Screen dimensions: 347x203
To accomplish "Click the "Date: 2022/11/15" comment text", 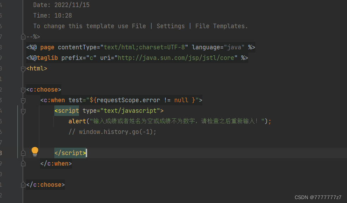I will click(x=61, y=5).
